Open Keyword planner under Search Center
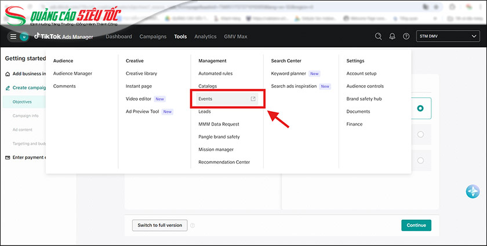This screenshot has height=246, width=487. coord(288,74)
